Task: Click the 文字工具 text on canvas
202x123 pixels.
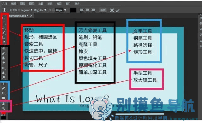Action: coord(143,31)
